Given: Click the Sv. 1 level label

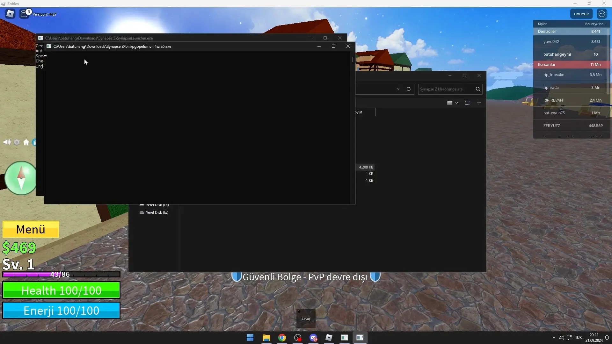Looking at the screenshot, I should [18, 264].
